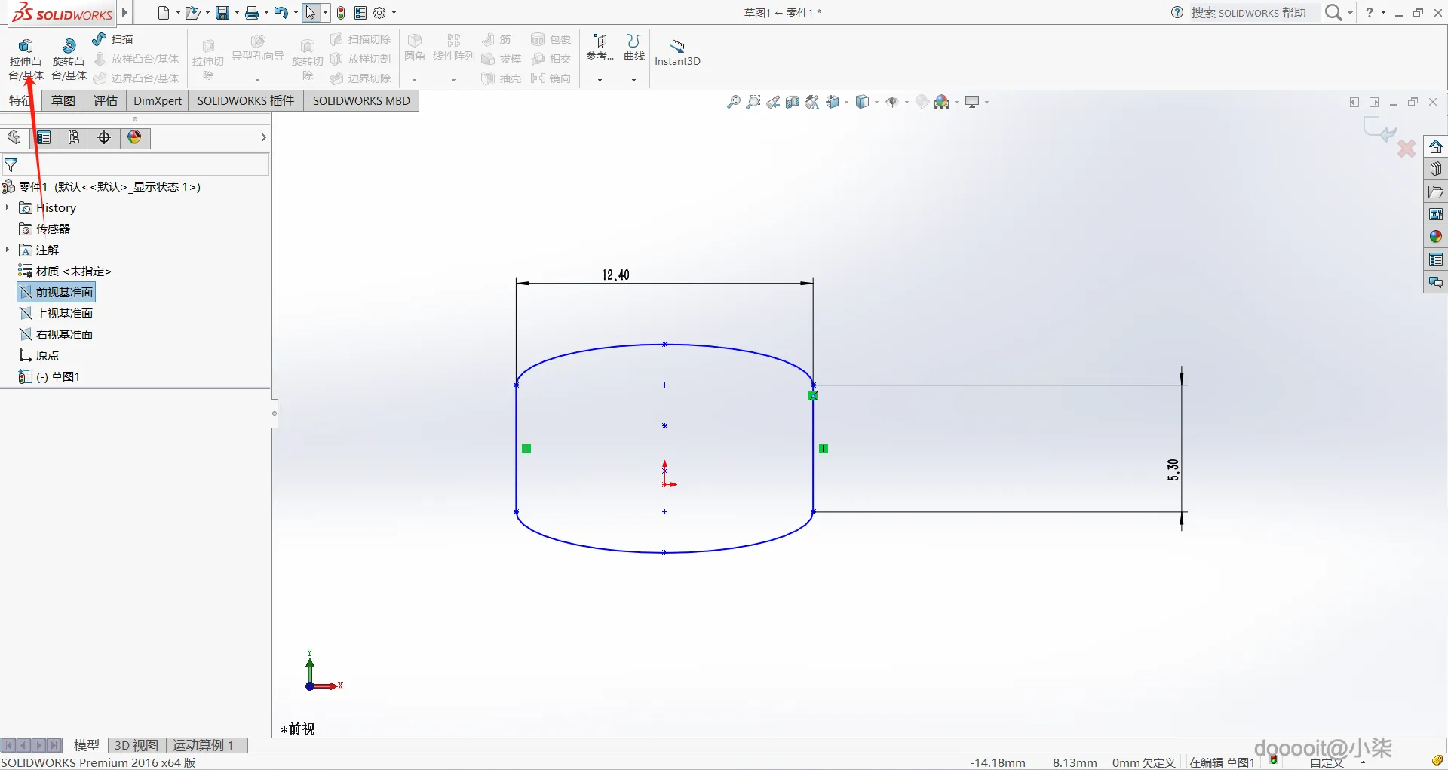Click Zoom to Fit icon
The image size is (1448, 770).
[x=733, y=102]
